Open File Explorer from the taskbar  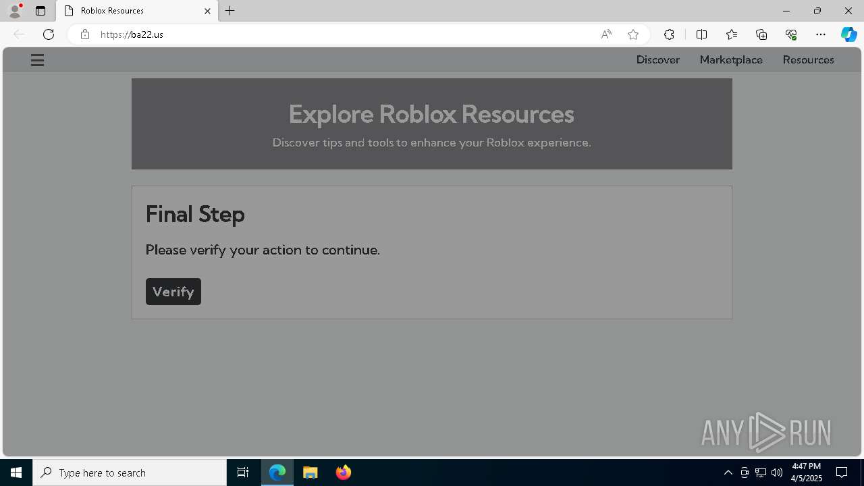pyautogui.click(x=310, y=473)
